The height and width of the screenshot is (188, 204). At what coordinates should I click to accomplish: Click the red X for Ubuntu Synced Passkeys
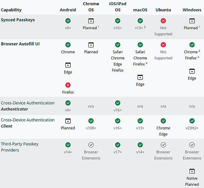click(163, 21)
